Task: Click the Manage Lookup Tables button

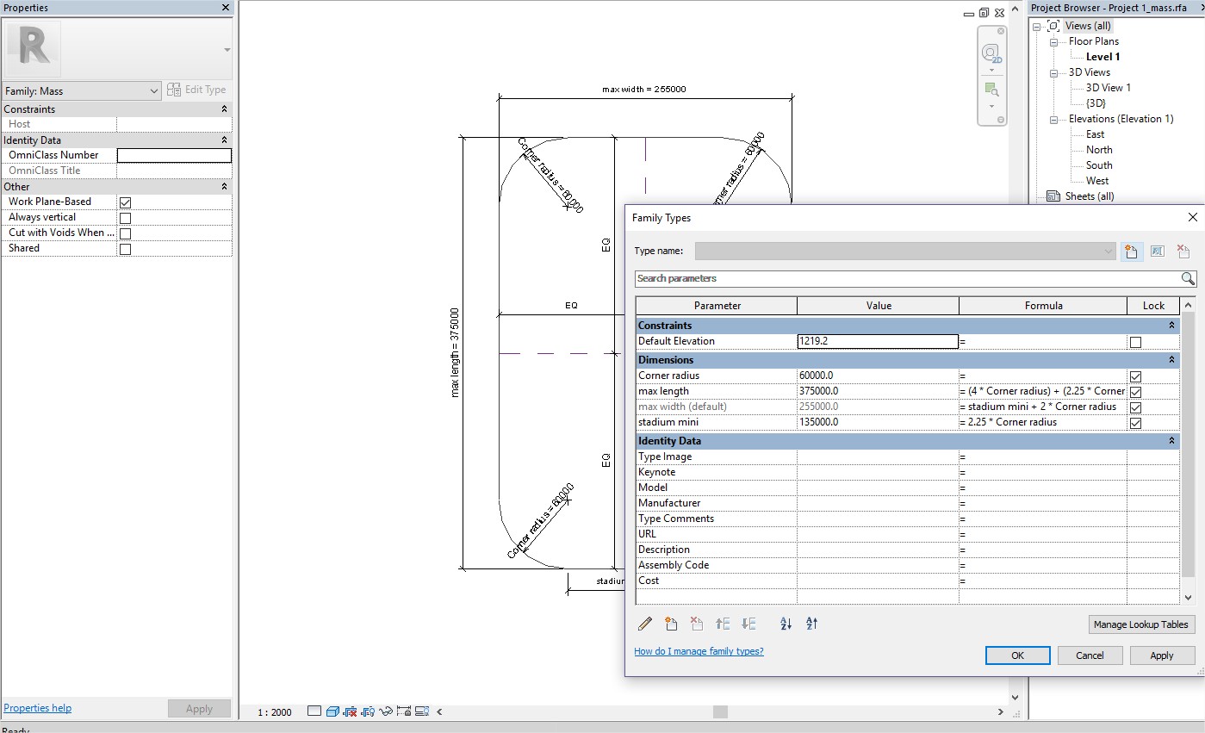Action: click(x=1140, y=624)
